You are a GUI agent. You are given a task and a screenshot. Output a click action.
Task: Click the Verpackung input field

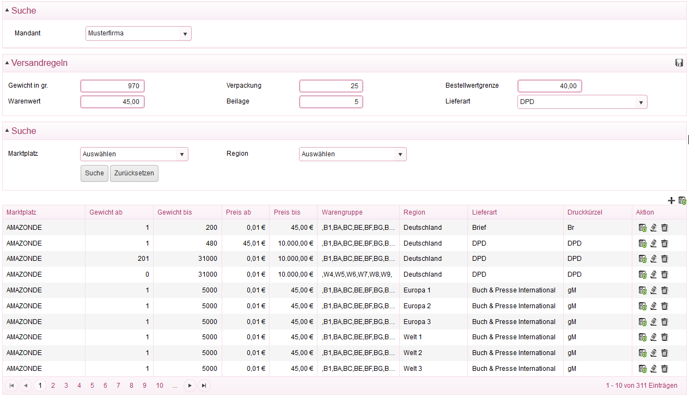pyautogui.click(x=331, y=86)
